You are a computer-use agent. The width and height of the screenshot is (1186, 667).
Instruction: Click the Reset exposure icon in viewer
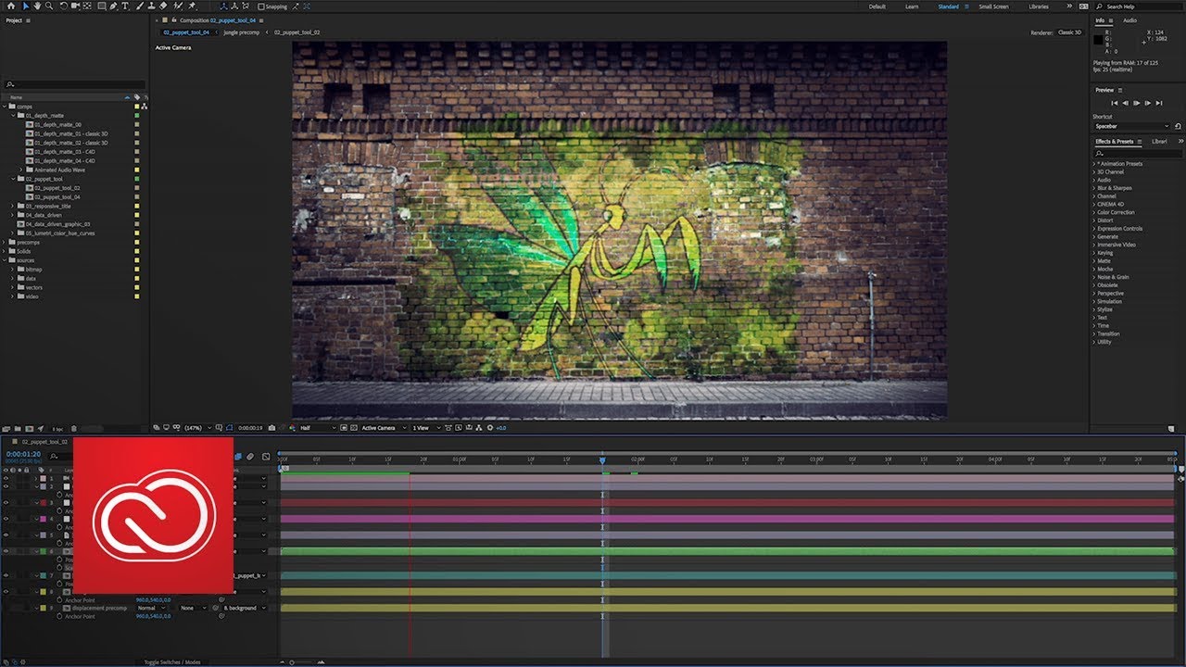pyautogui.click(x=490, y=428)
